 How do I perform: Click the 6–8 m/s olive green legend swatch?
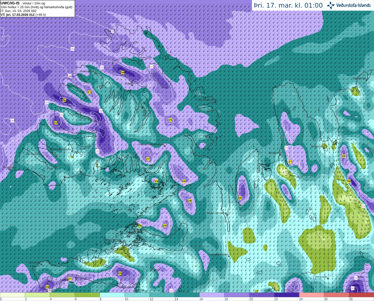click(87, 295)
